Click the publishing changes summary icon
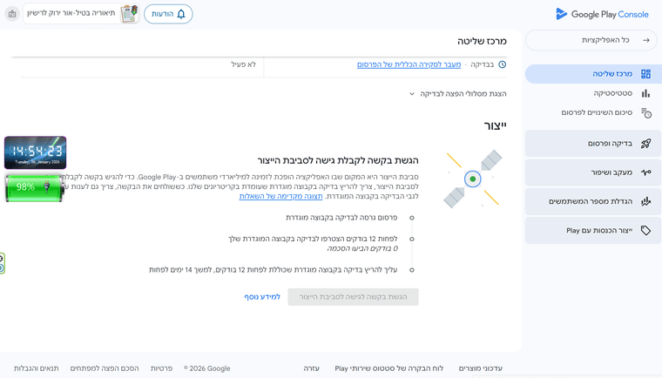Image resolution: width=662 pixels, height=378 pixels. pos(645,112)
